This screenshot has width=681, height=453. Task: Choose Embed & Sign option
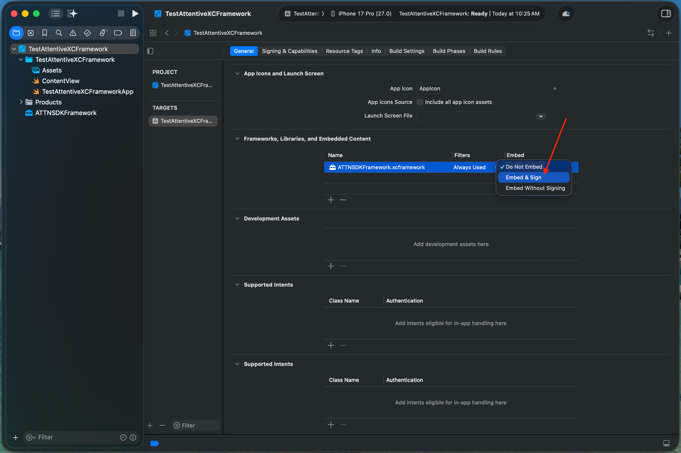[x=534, y=177]
